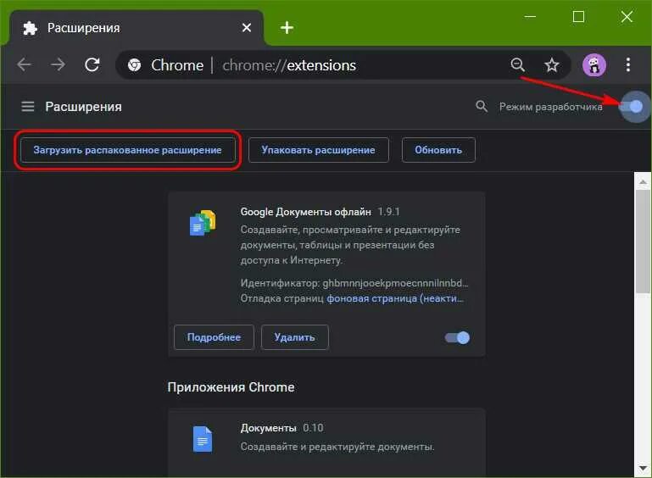Maximize the Chrome window
Viewport: 652px width, 478px height.
point(578,17)
